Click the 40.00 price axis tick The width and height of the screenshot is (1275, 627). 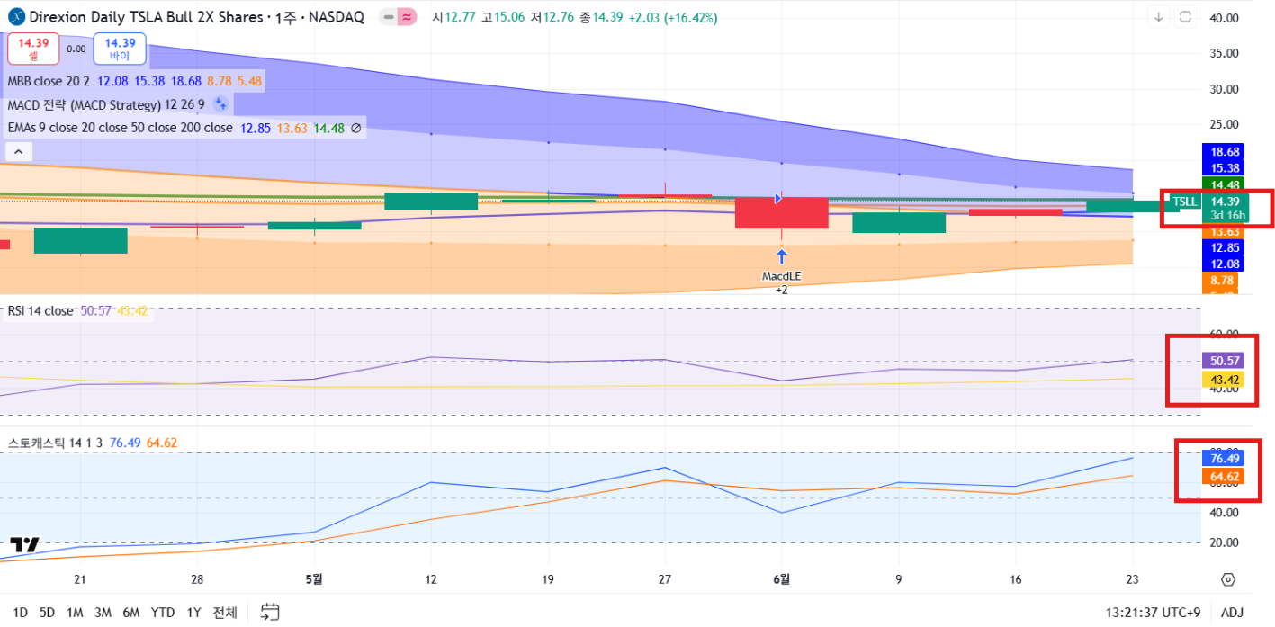(x=1225, y=18)
